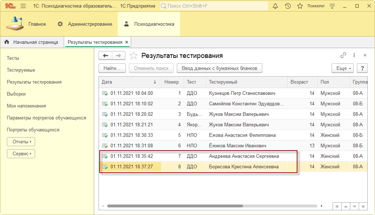Copy link to this form icon
375x215 pixels.
coord(343,55)
